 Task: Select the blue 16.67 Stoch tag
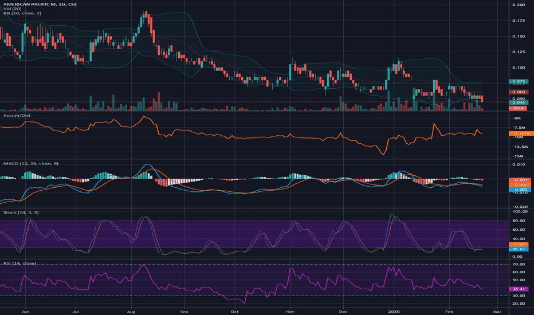click(519, 249)
